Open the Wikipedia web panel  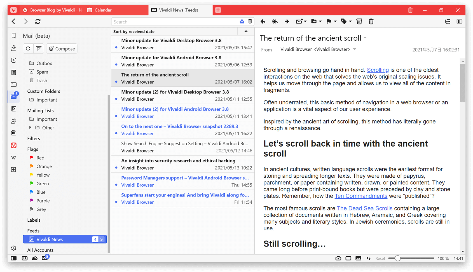14,158
